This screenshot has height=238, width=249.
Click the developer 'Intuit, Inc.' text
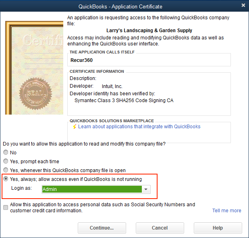tap(112, 86)
